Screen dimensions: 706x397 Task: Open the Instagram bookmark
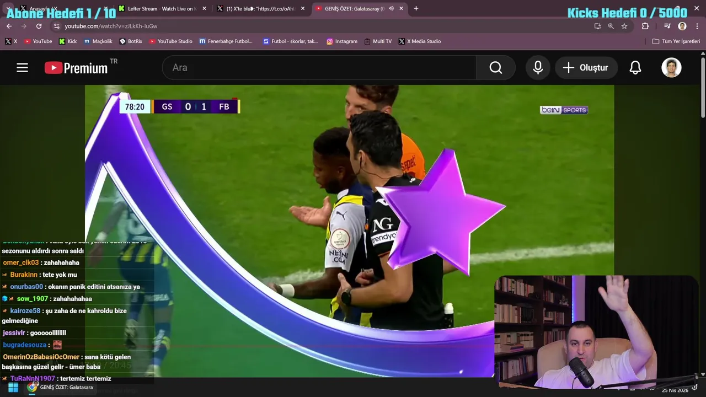[342, 41]
